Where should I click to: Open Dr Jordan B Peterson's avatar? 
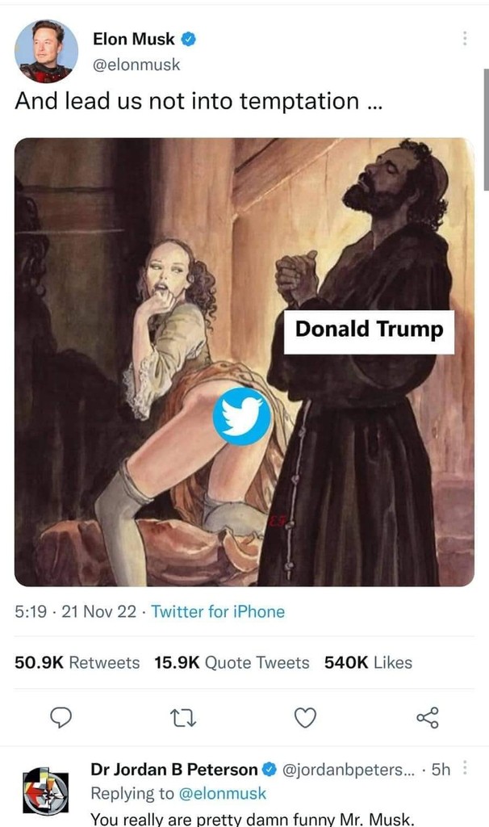pos(46,791)
